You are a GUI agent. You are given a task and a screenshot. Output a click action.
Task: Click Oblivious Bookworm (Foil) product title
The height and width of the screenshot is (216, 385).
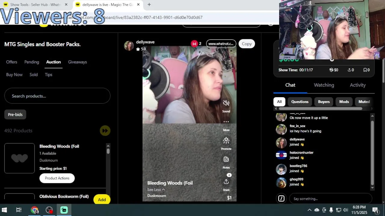(64, 196)
